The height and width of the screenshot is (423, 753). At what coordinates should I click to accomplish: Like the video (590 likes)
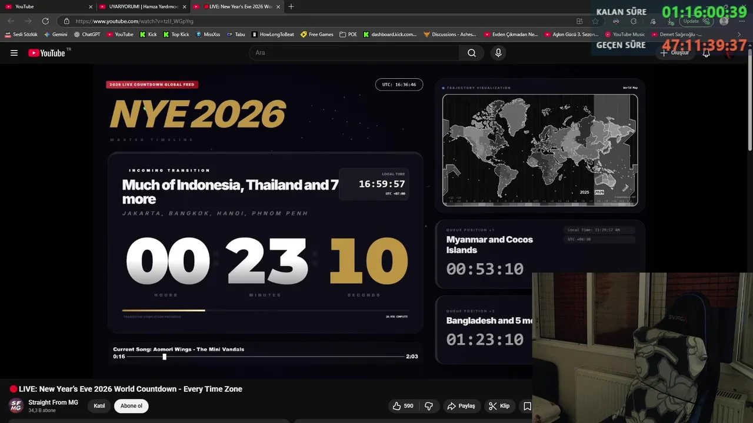pyautogui.click(x=404, y=406)
